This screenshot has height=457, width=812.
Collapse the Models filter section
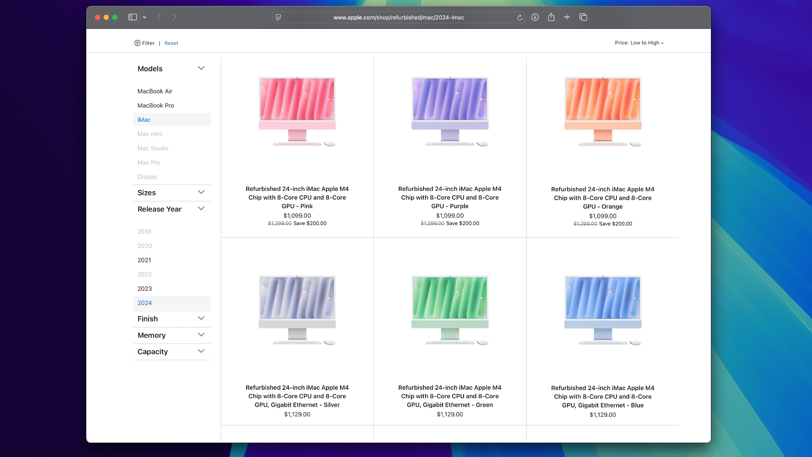click(172, 69)
